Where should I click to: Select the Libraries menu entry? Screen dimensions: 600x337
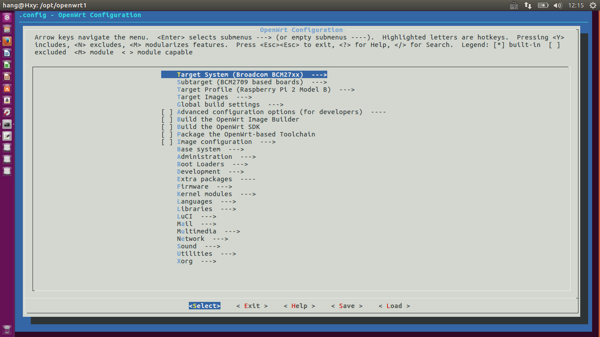pos(206,209)
